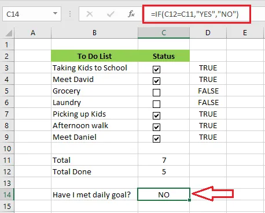Select the Have I met daily goal cell

tap(94, 195)
